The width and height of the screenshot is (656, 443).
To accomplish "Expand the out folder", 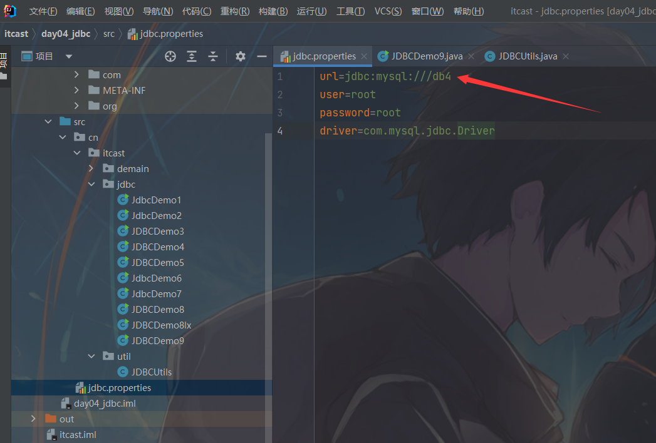I will point(33,419).
